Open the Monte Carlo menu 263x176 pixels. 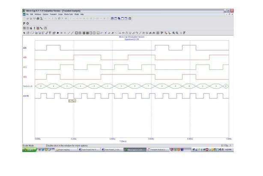click(x=69, y=15)
